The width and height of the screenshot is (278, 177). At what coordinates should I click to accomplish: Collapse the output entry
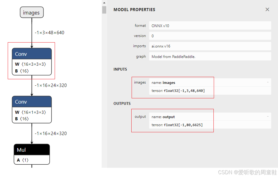(268, 116)
